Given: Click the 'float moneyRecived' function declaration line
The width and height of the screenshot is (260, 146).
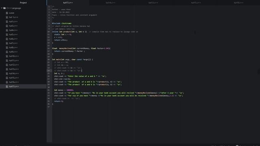Looking at the screenshot, I should coord(81,48).
